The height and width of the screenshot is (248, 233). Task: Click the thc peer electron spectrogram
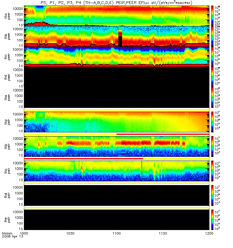116,57
